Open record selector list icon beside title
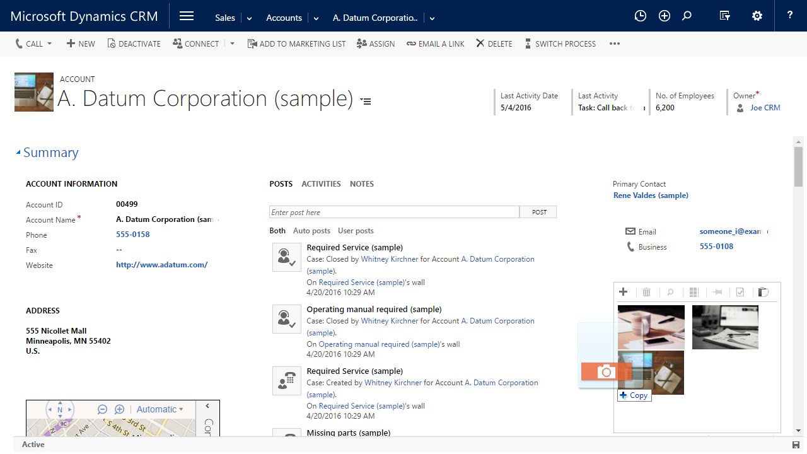The height and width of the screenshot is (454, 807). [x=366, y=101]
